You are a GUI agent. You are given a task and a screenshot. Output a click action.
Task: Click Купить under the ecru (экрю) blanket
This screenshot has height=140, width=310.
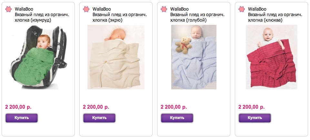[x=99, y=118]
